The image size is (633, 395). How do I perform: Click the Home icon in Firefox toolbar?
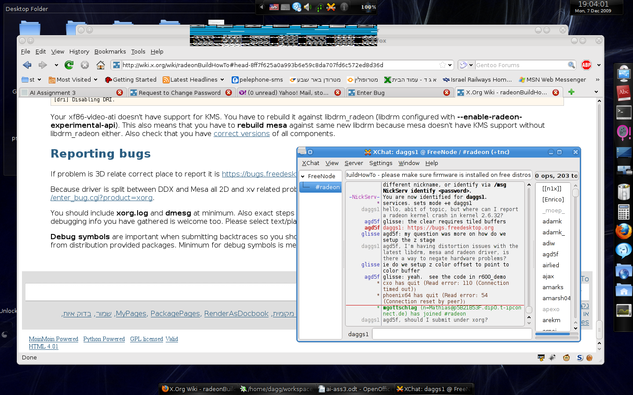(101, 65)
